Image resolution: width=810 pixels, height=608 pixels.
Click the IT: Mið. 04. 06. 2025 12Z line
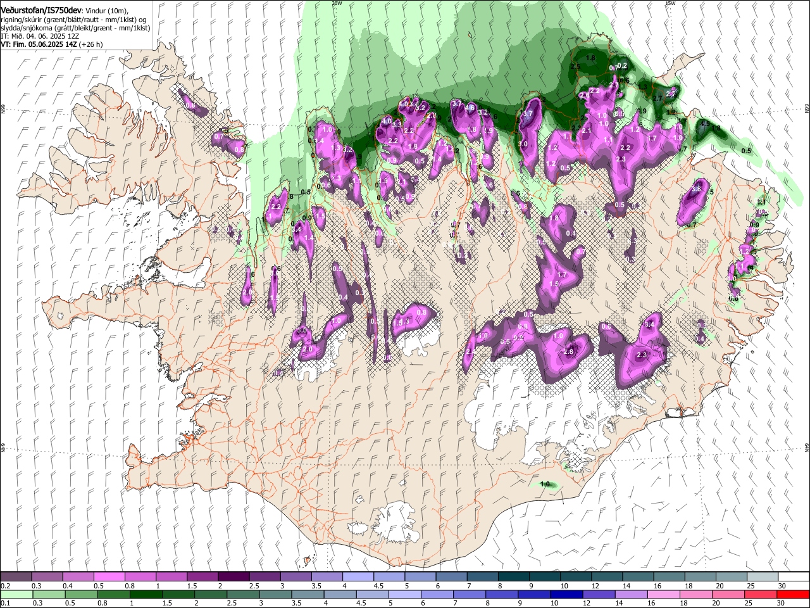[40, 36]
